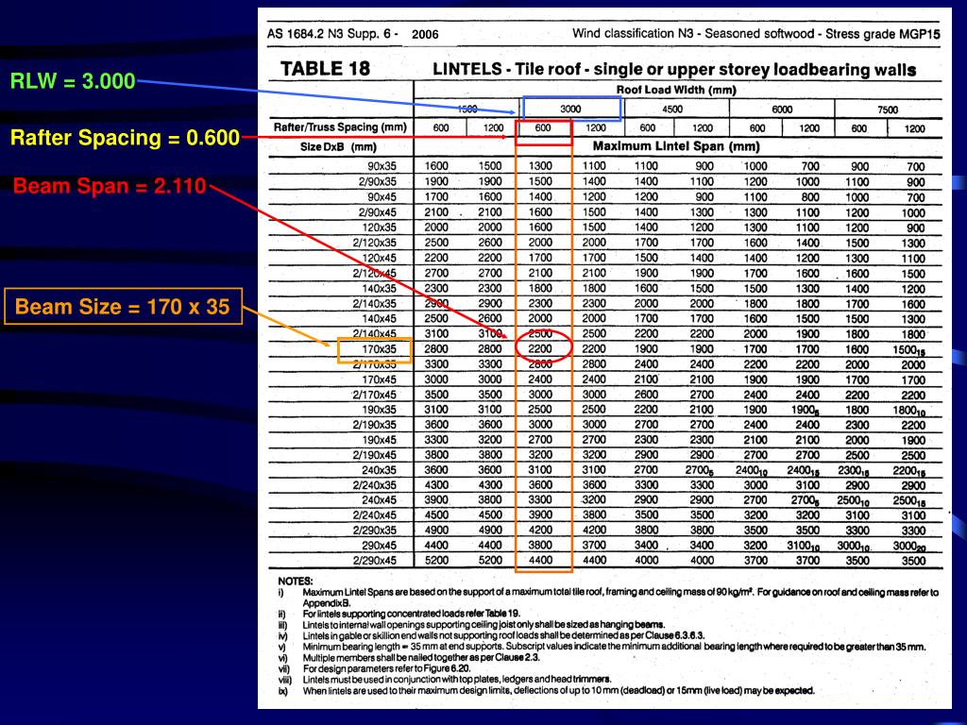This screenshot has height=725, width=967.
Task: Select the "240x45" size row label
Action: pyautogui.click(x=380, y=500)
